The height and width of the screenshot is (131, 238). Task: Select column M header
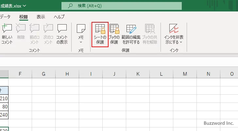tap(185, 74)
